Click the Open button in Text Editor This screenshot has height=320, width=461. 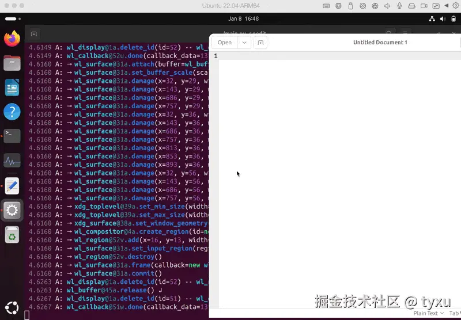coord(225,43)
